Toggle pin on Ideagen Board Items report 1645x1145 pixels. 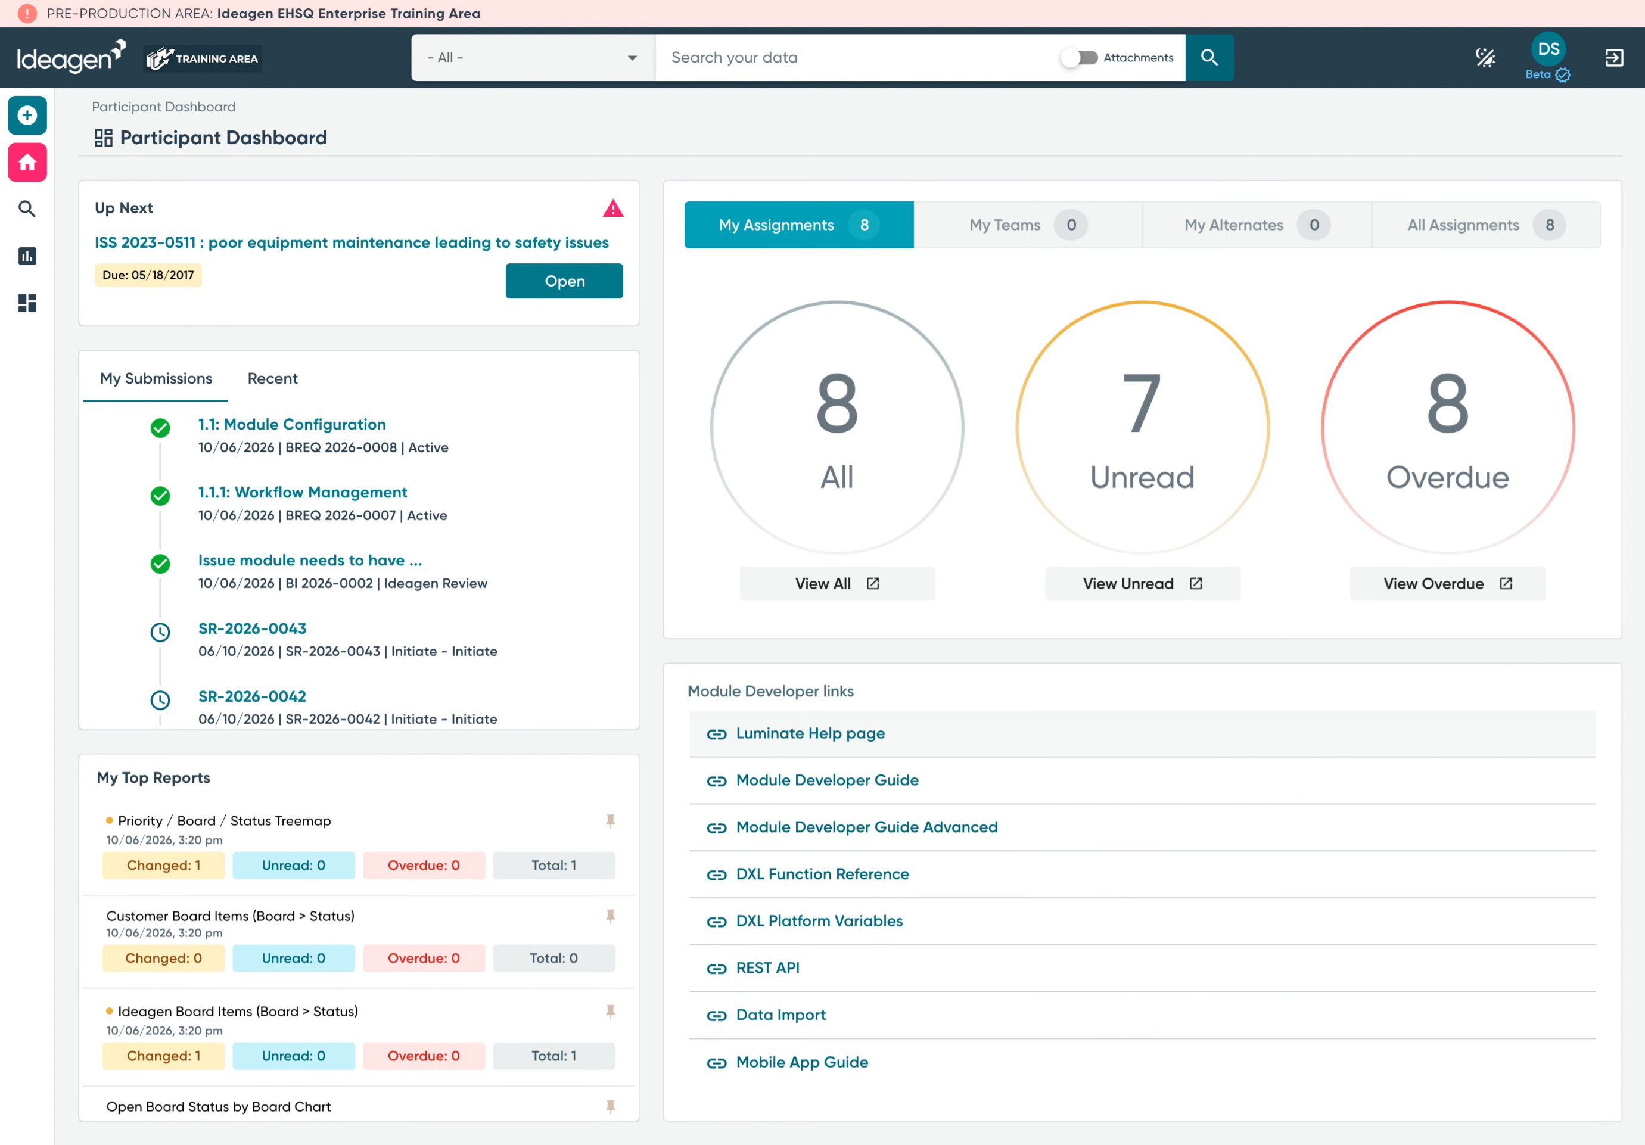point(611,1012)
